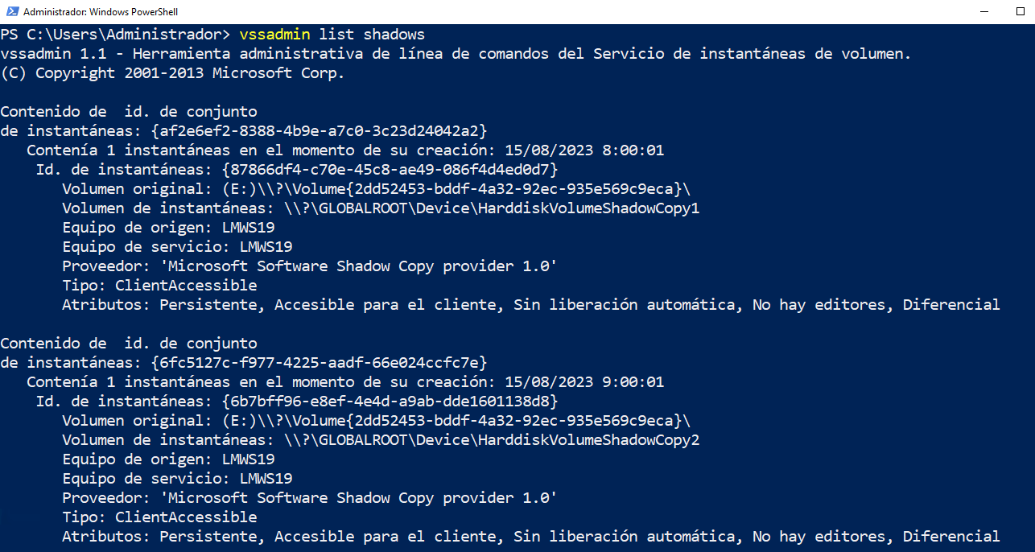Click the "Administrador: Windows PowerShell" window title

[101, 12]
